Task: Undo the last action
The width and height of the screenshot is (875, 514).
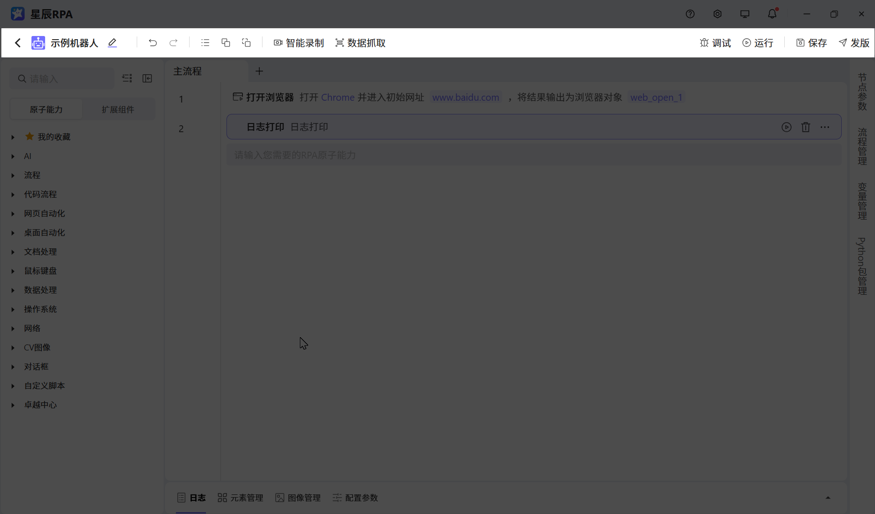Action: pos(153,43)
